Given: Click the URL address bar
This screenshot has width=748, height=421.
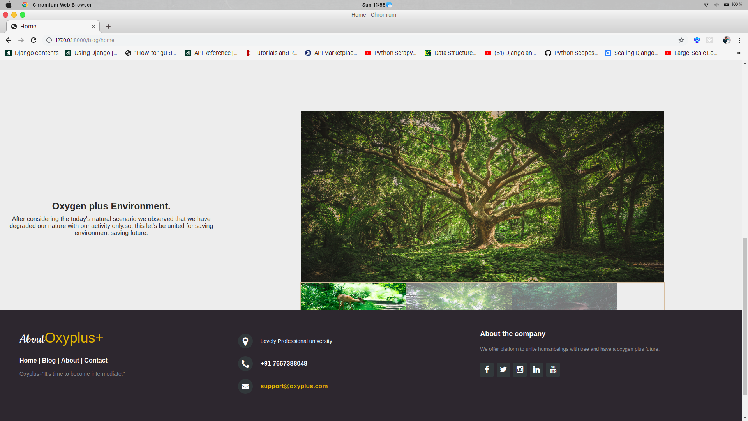Looking at the screenshot, I should (x=273, y=40).
